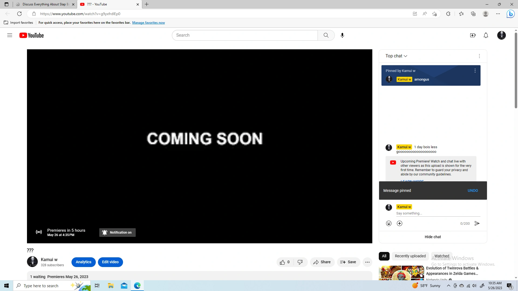Viewport: 518px width, 291px height.
Task: Open the Create video camera icon
Action: pos(473,35)
